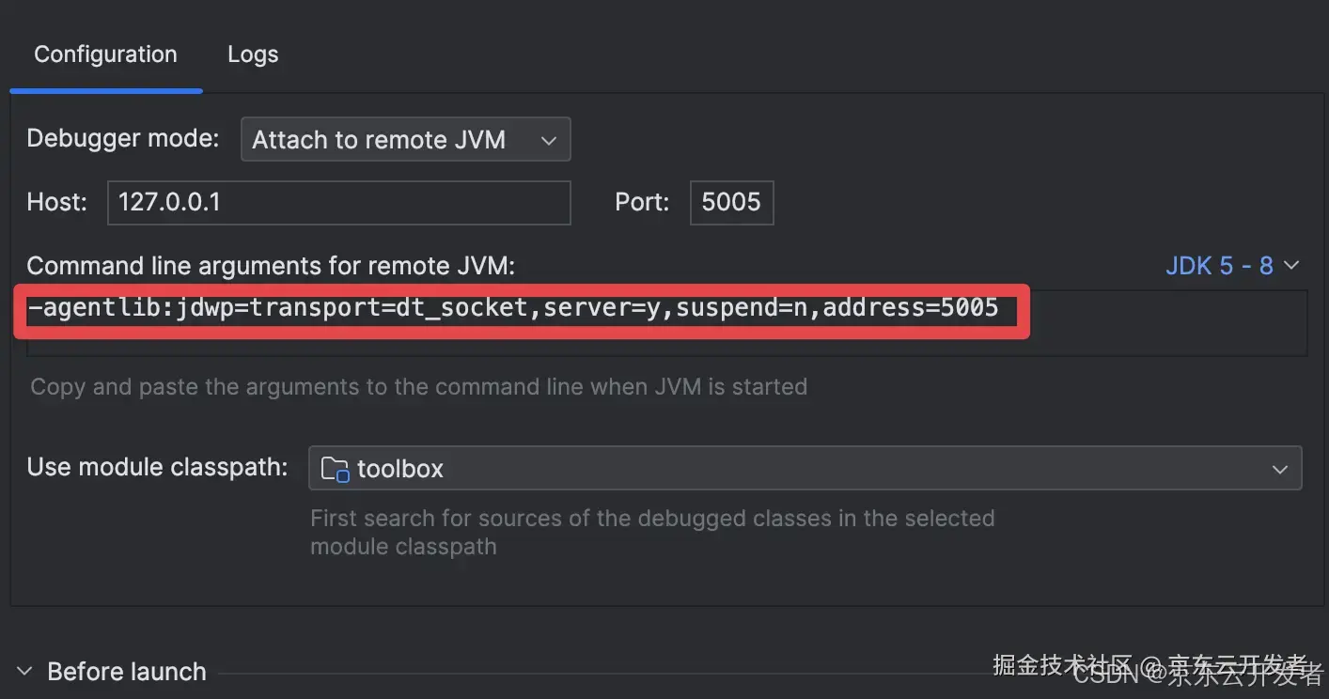Click the Debugger mode label

(x=122, y=138)
